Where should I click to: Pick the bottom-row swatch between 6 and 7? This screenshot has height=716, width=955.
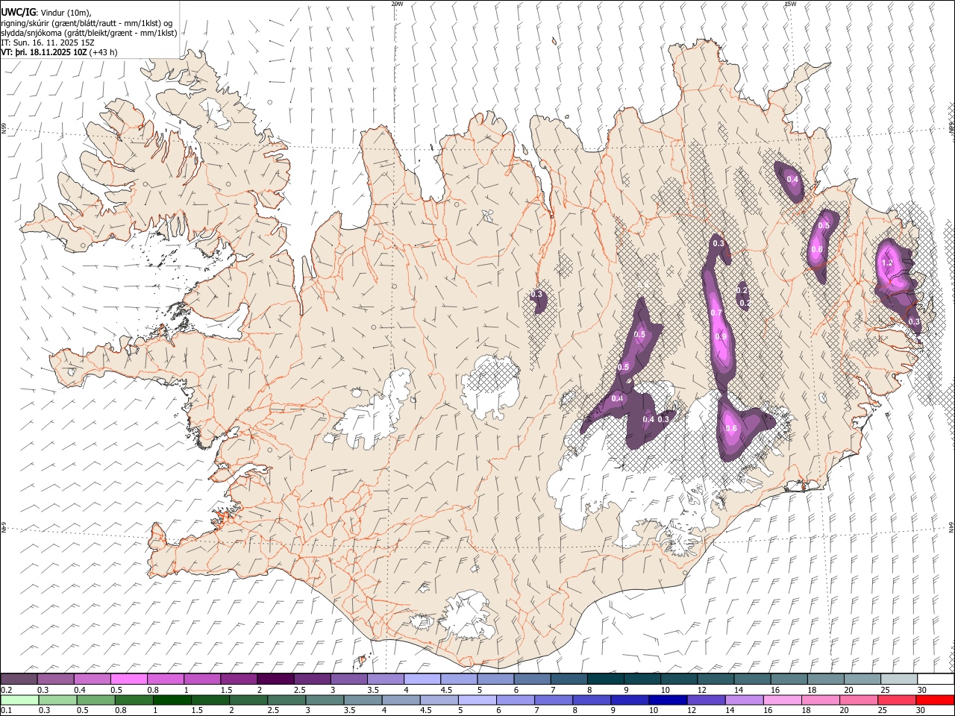(x=515, y=700)
